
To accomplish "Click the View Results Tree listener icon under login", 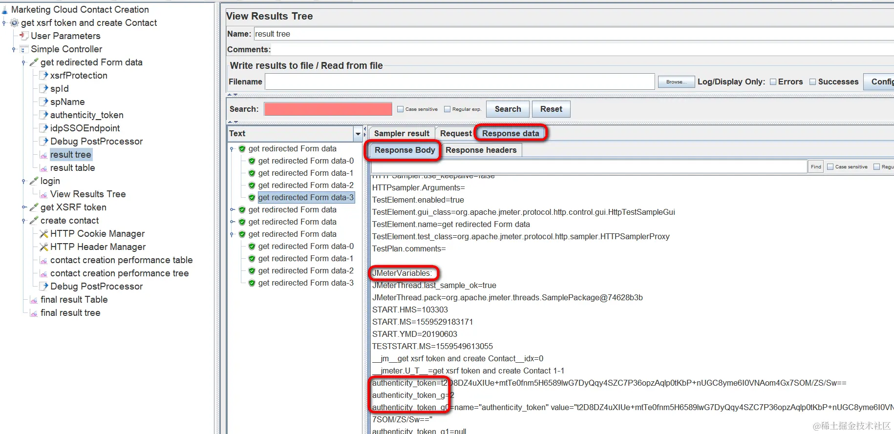I will [44, 194].
